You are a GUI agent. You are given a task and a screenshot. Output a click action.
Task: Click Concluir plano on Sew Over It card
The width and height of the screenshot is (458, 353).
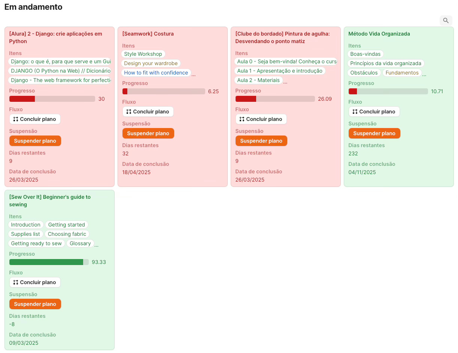pos(35,282)
